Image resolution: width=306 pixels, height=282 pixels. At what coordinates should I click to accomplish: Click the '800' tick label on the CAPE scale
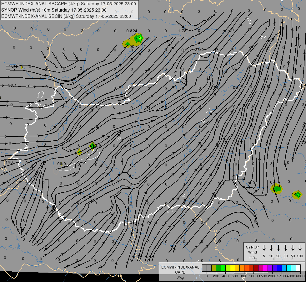tap(244, 276)
